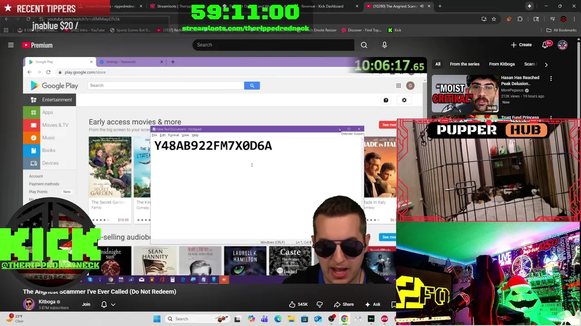Screen dimensions: 581x326
Task: Open the Share button
Action: click(344, 304)
